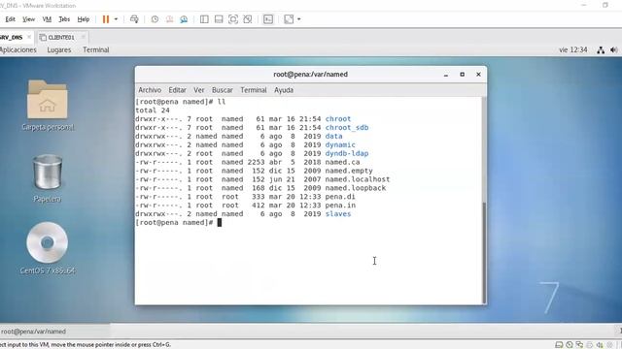Screen dimensions: 622x349
Task: Open the terminal Ver menu
Action: pos(199,90)
